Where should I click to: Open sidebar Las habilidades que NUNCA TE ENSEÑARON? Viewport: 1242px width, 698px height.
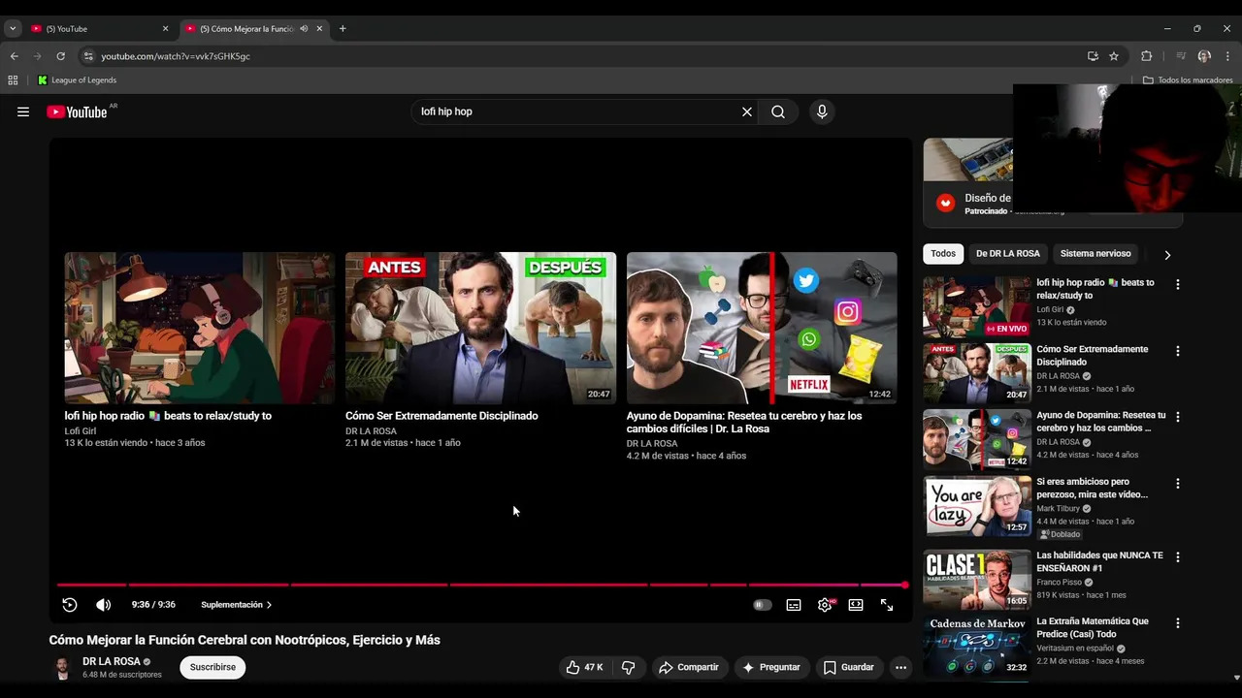[x=1099, y=561]
